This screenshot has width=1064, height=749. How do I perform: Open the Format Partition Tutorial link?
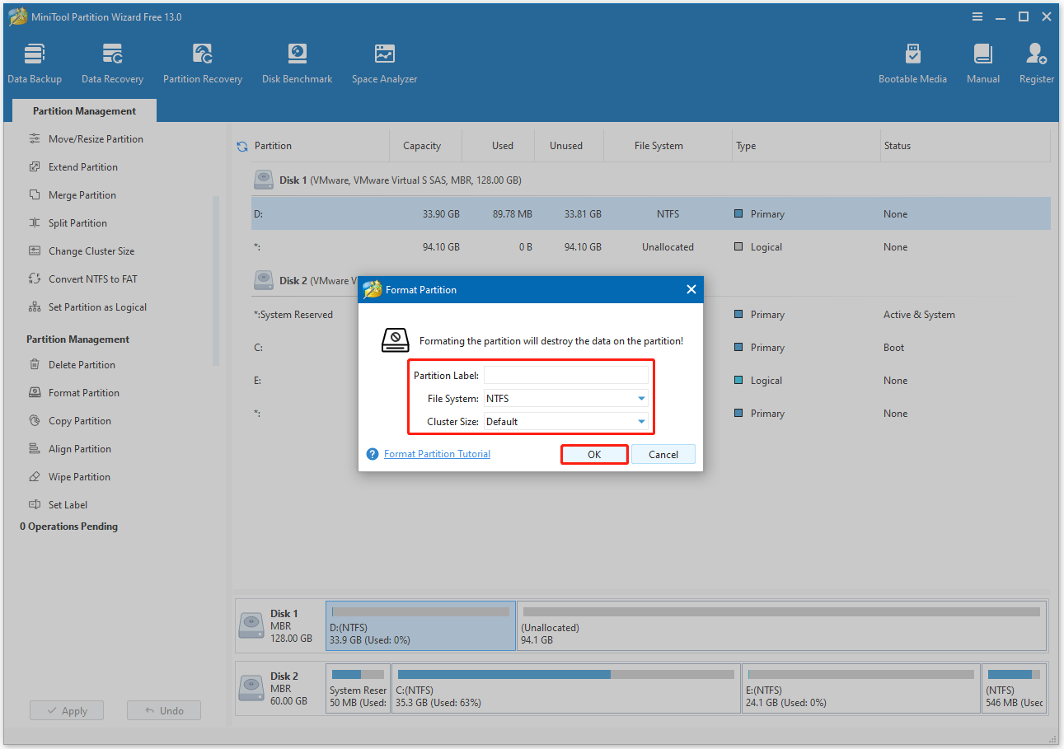(x=437, y=454)
